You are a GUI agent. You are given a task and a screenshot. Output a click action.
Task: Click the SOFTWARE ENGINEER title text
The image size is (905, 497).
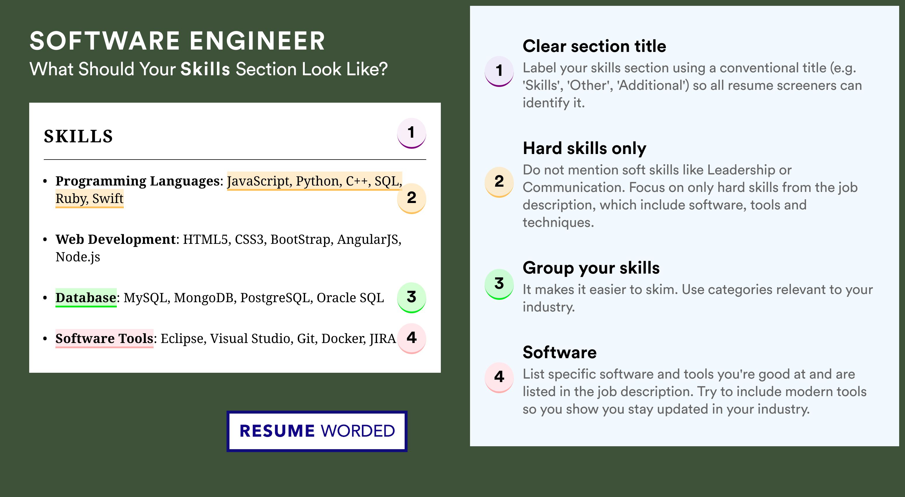pyautogui.click(x=177, y=41)
